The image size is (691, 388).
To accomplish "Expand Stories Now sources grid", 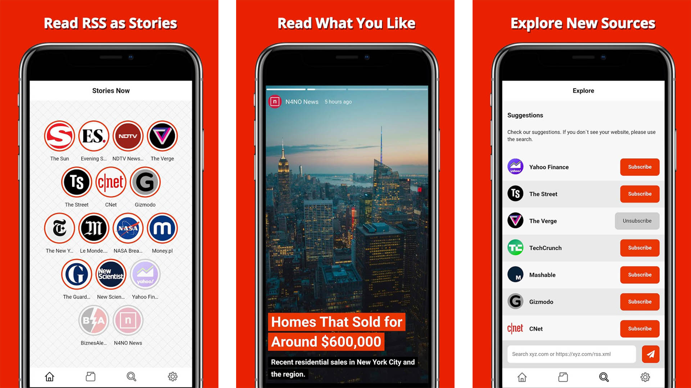I will click(110, 232).
